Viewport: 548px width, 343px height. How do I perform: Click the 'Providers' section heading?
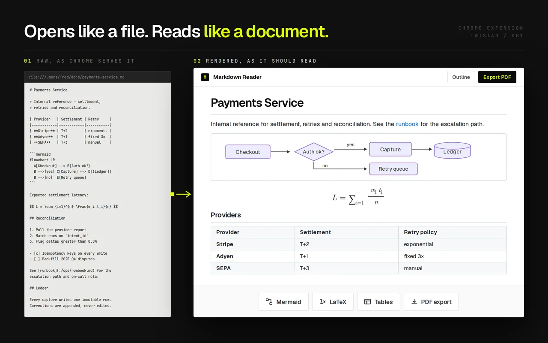click(226, 215)
